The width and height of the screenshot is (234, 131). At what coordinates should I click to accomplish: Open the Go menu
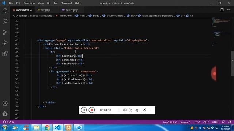pyautogui.click(x=48, y=3)
